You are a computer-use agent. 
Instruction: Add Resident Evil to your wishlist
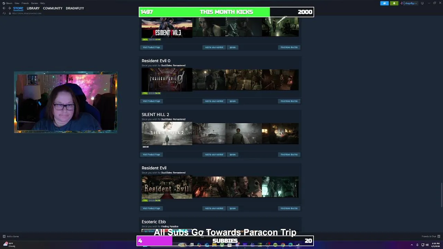(x=214, y=208)
